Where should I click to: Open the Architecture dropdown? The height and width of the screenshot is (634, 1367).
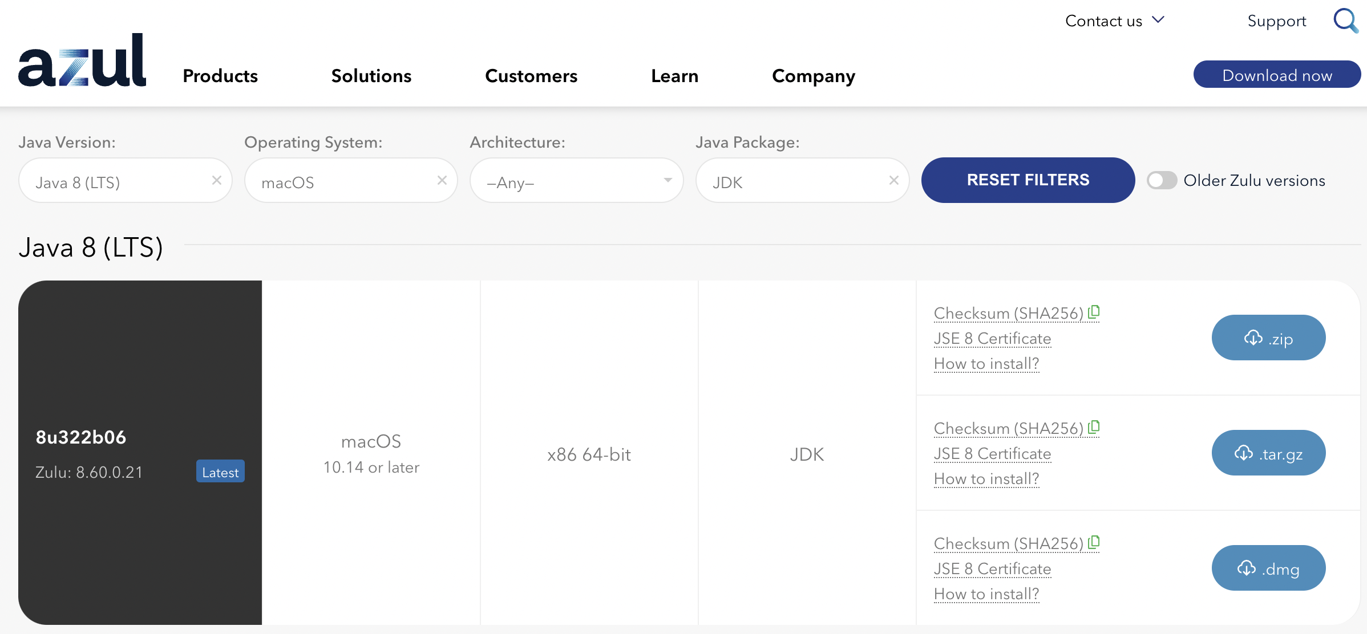tap(576, 180)
